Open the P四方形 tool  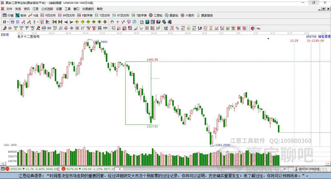(48, 16)
